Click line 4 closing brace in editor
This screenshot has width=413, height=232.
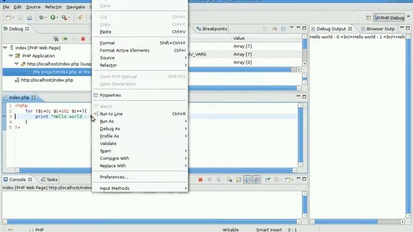point(26,122)
